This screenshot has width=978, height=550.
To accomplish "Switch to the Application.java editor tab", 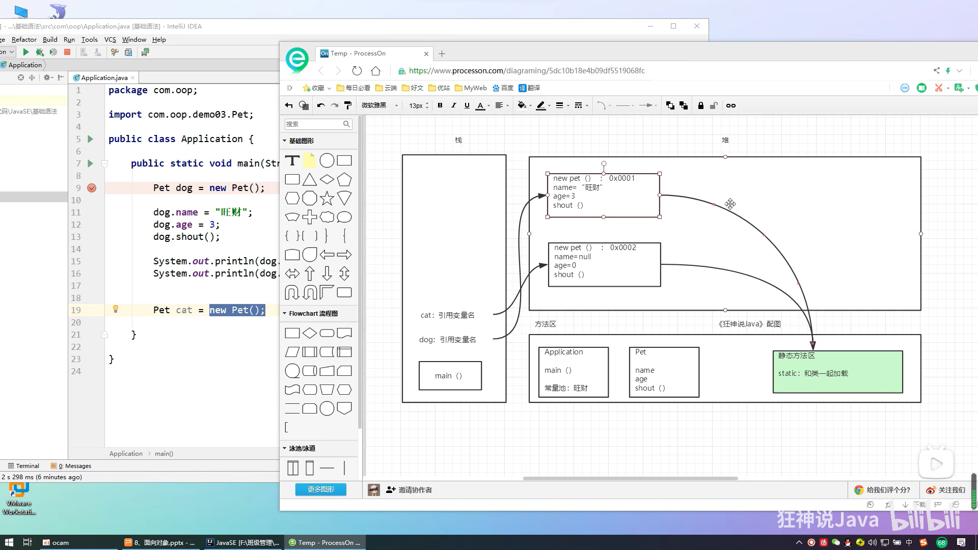I will 104,77.
